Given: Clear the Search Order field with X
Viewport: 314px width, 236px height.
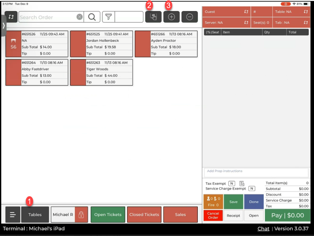Looking at the screenshot, I should click(79, 17).
